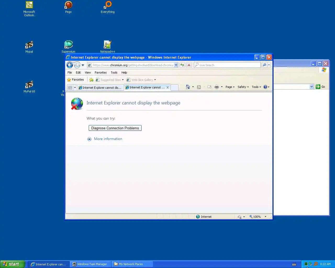Open the zoom level dropdown arrow
This screenshot has width=335, height=268.
(265, 217)
